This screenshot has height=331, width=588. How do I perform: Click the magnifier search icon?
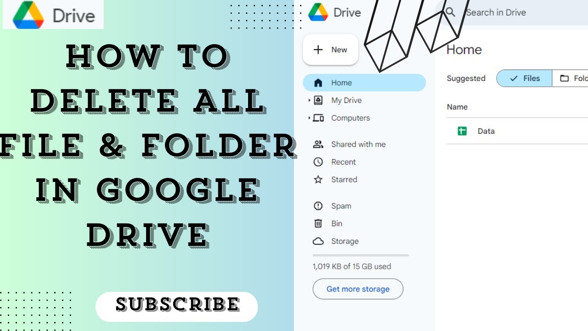pyautogui.click(x=451, y=12)
